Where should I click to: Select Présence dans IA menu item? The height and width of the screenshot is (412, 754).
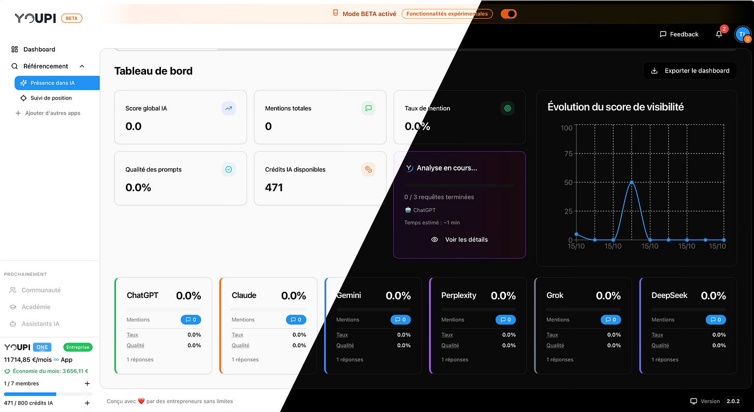click(57, 83)
